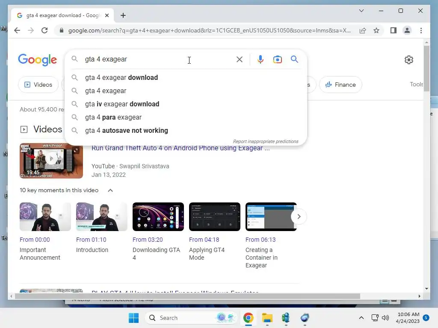The height and width of the screenshot is (328, 438).
Task: Open the Important Announcement moment thumbnail
Action: [45, 217]
